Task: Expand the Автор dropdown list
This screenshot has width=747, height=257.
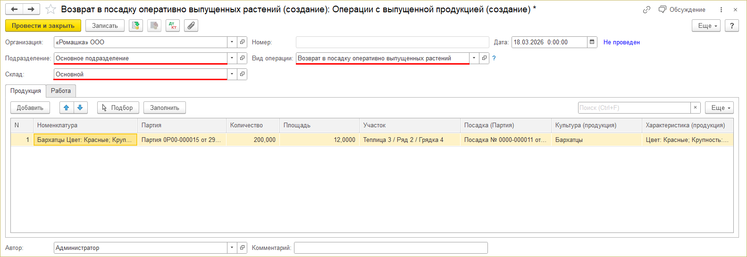Action: coord(232,248)
